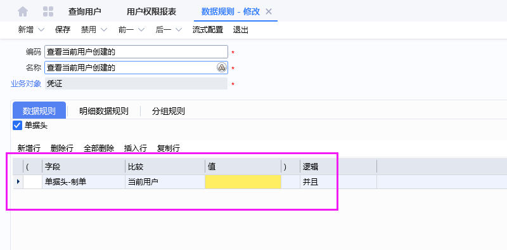The image size is (507, 250).
Task: Open the 分组规则 sub-tab
Action: [x=168, y=111]
